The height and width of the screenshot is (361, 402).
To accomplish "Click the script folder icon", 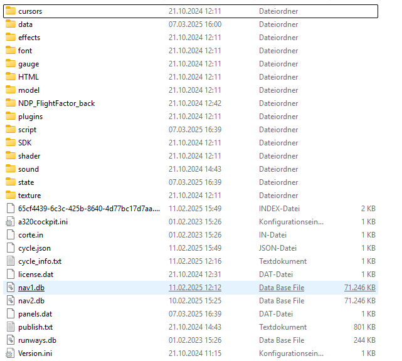I will pos(11,129).
